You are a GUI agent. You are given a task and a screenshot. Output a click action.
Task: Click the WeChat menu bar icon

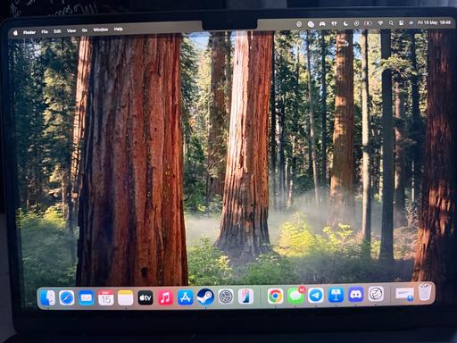(311, 24)
